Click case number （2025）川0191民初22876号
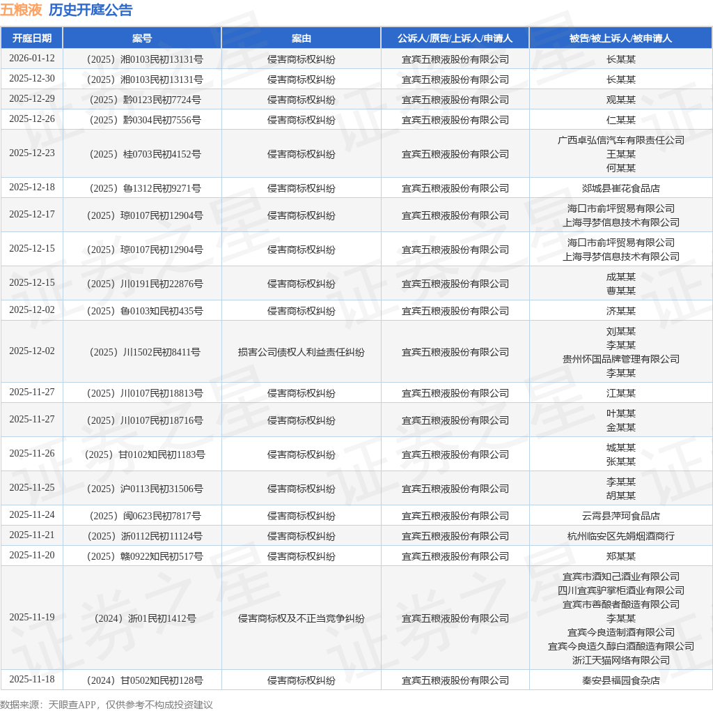The image size is (713, 711). point(145,284)
